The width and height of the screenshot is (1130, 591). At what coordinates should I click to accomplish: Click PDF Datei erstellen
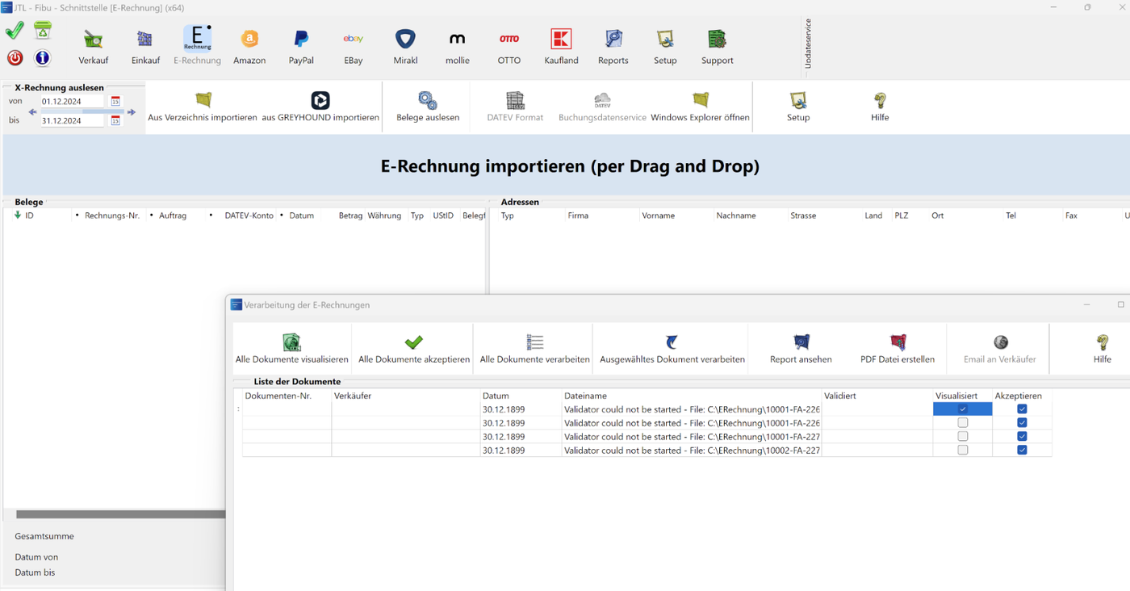898,349
